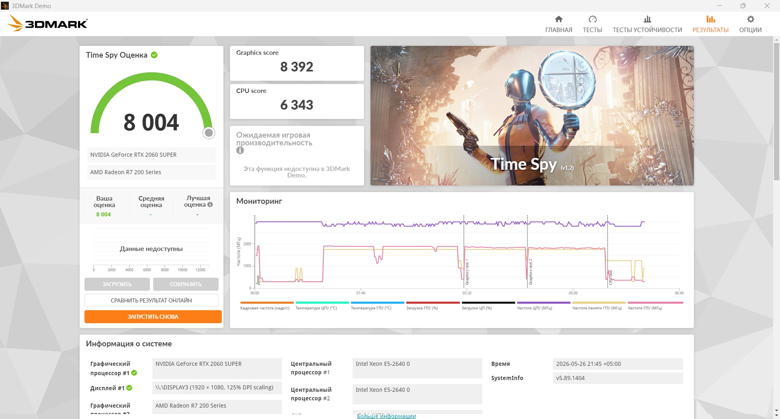The height and width of the screenshot is (419, 780).
Task: Click the Time Spy v1.2 banner image
Action: pyautogui.click(x=532, y=116)
